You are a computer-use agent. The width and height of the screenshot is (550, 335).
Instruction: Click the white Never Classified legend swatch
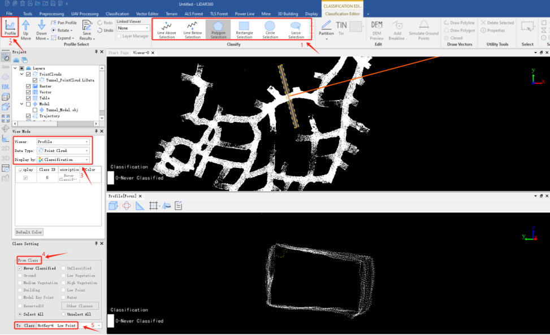(x=111, y=177)
